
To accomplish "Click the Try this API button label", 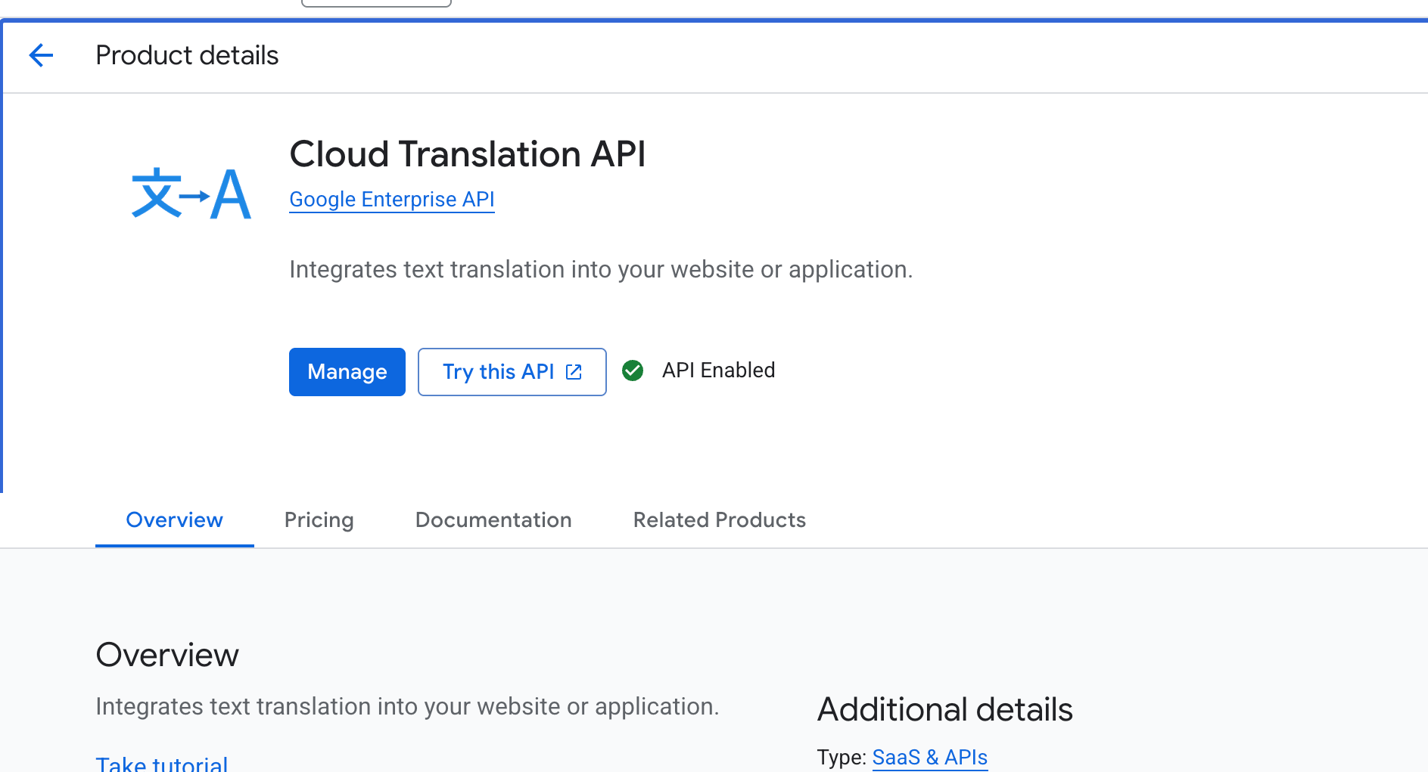I will click(x=498, y=372).
